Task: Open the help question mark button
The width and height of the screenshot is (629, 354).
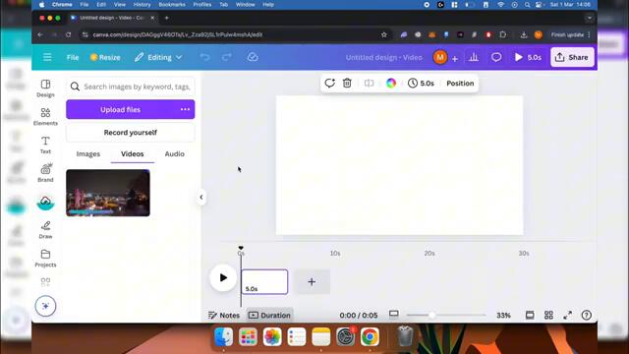Action: pos(586,315)
